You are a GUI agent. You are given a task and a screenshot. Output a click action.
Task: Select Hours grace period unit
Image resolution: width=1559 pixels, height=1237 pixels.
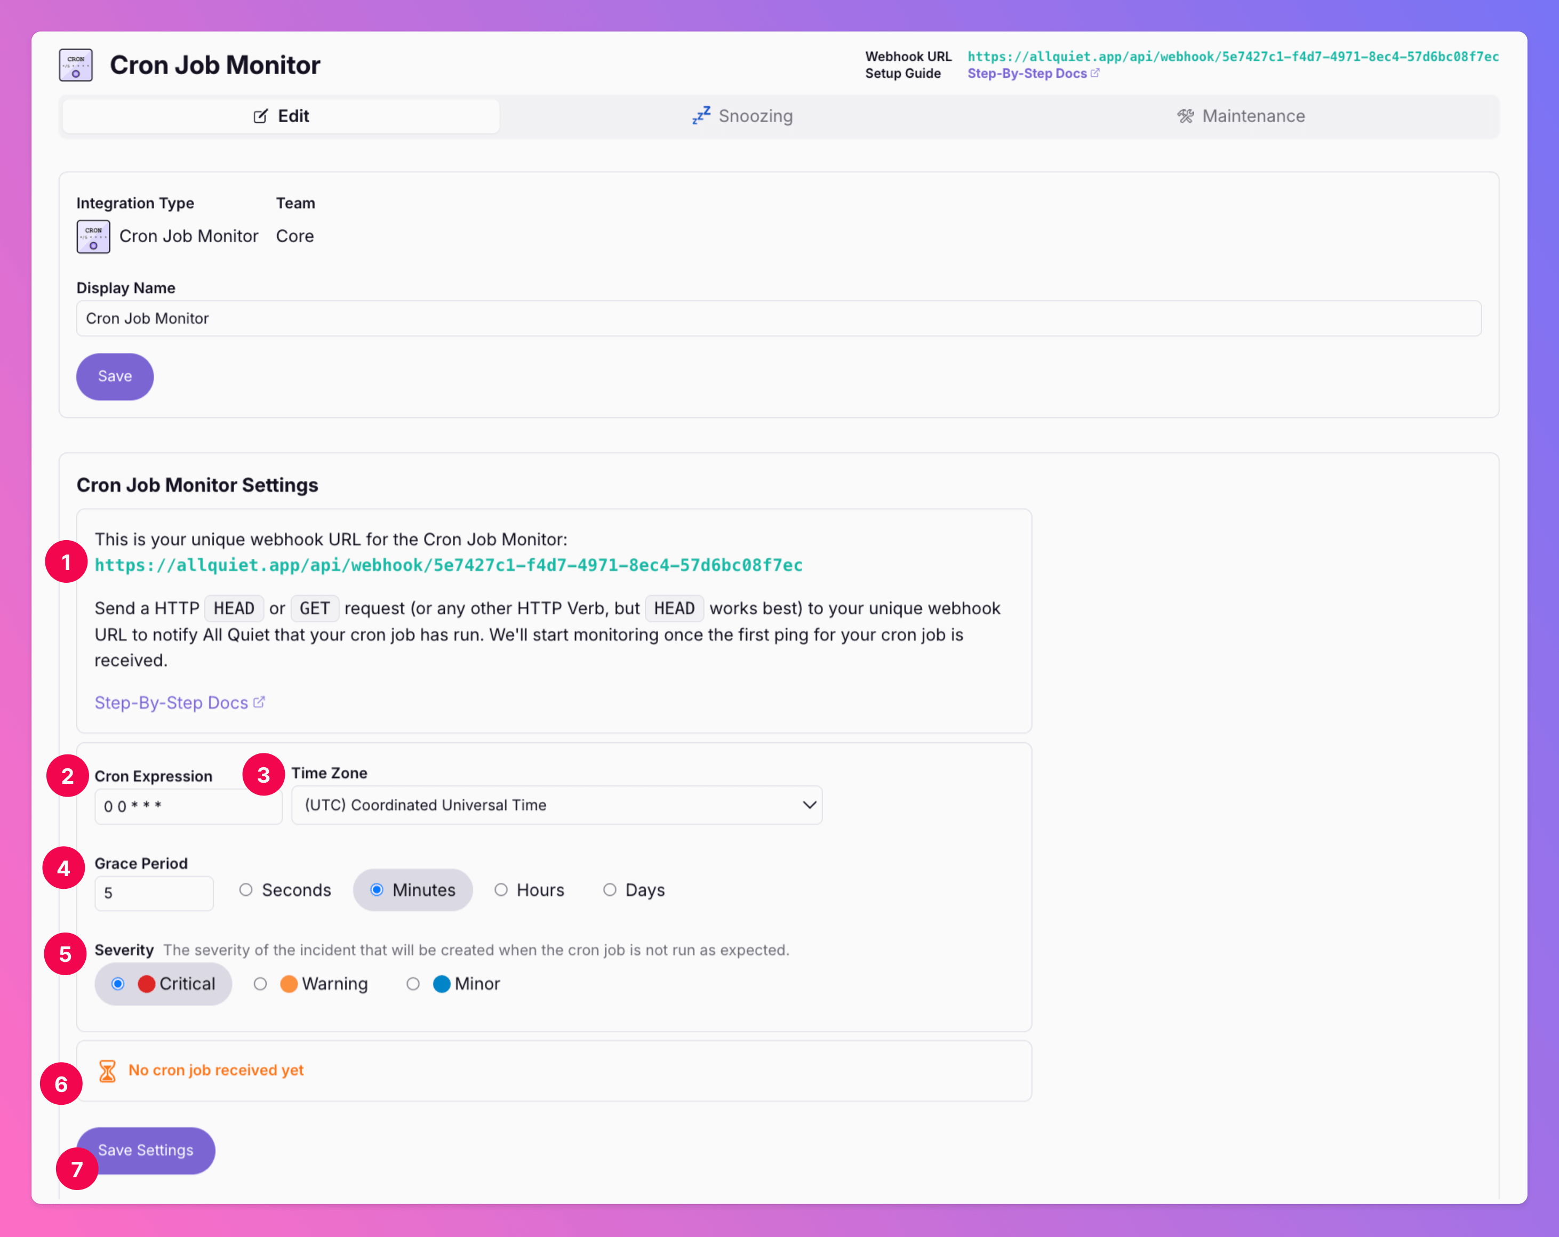[x=501, y=890]
